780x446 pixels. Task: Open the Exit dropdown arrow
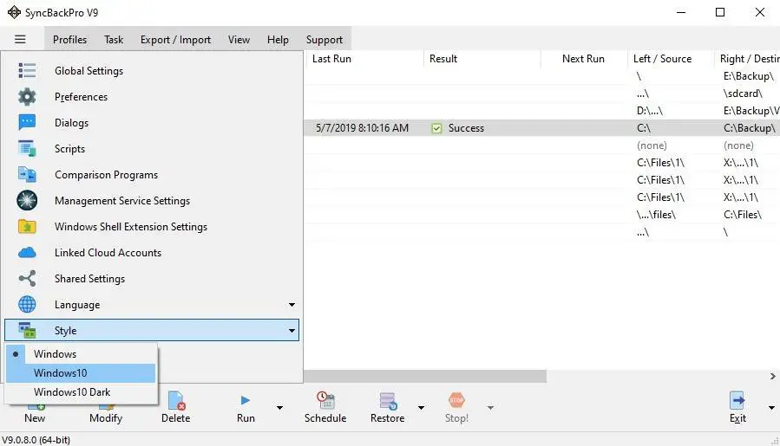pyautogui.click(x=771, y=408)
